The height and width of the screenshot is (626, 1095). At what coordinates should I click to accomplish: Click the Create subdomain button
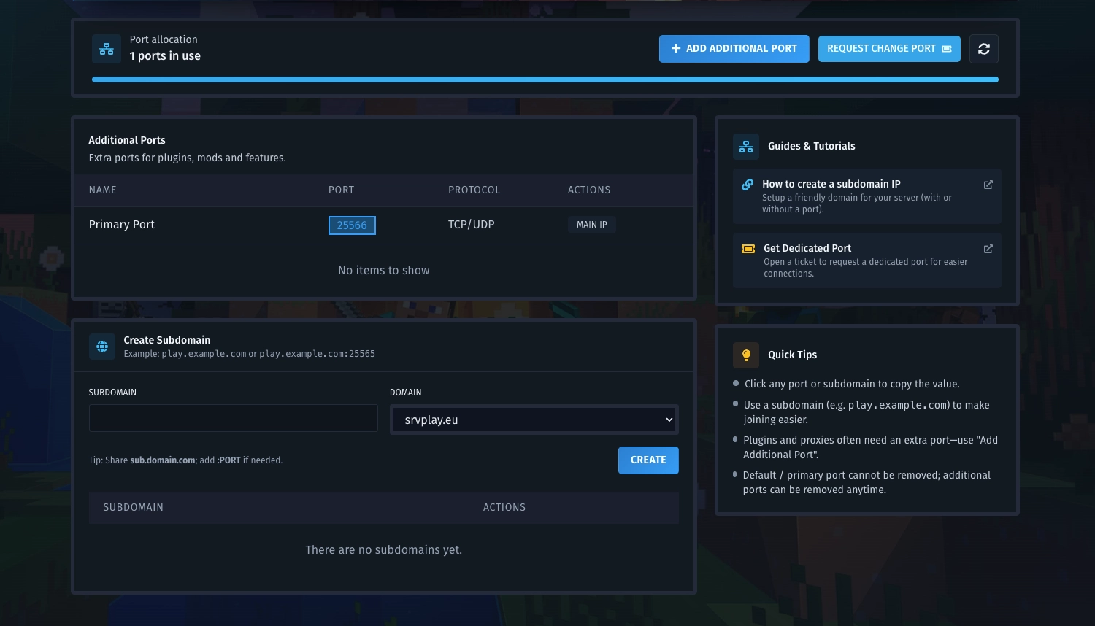pyautogui.click(x=648, y=460)
